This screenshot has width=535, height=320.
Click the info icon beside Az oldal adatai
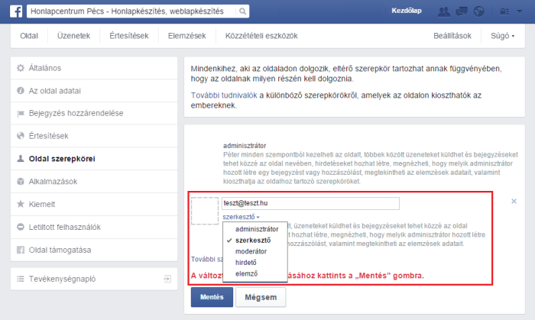21,91
